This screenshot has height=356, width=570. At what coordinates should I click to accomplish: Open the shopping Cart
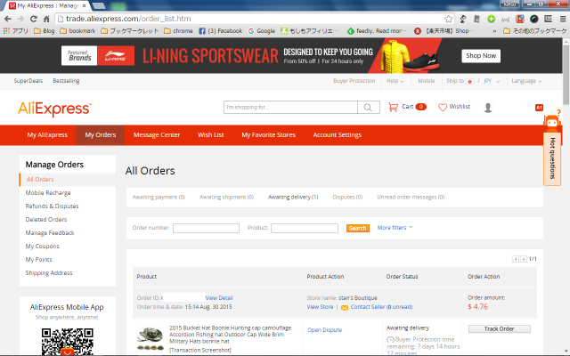[x=407, y=107]
